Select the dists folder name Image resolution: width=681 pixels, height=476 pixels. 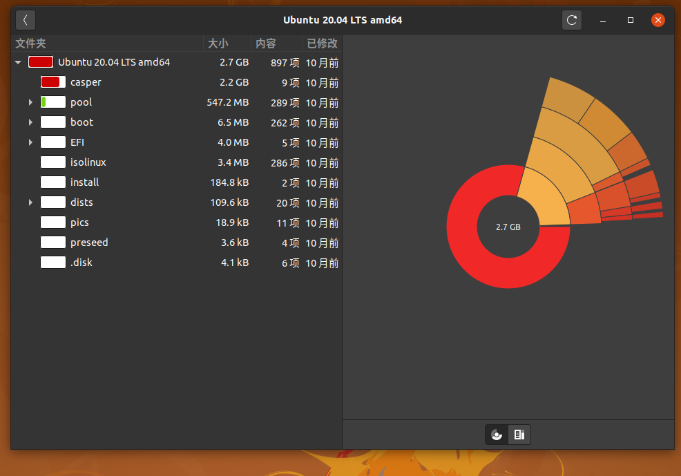pyautogui.click(x=81, y=202)
